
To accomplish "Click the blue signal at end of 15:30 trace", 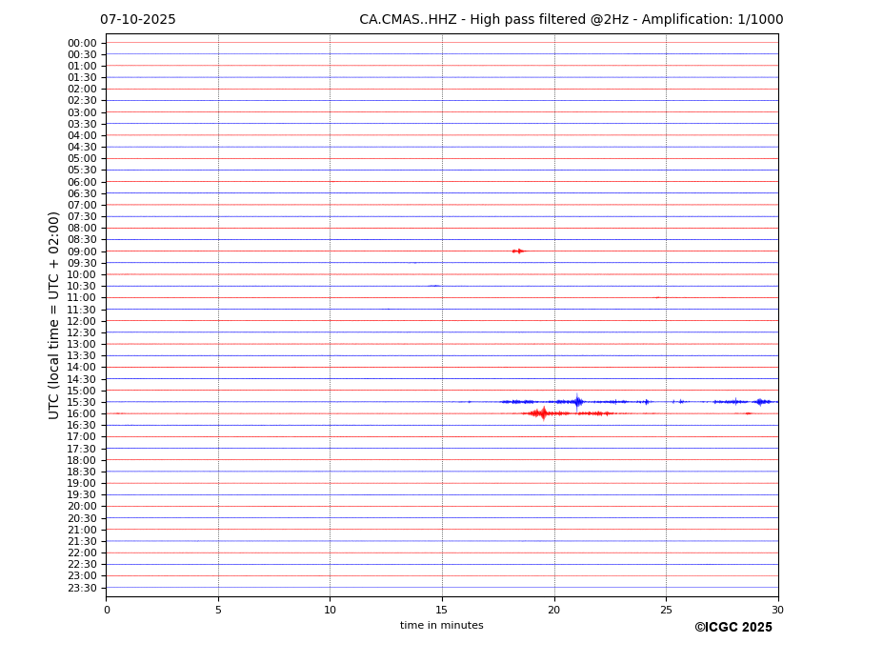I will [760, 402].
